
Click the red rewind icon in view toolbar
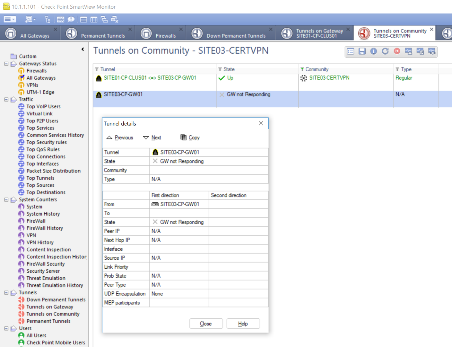397,51
